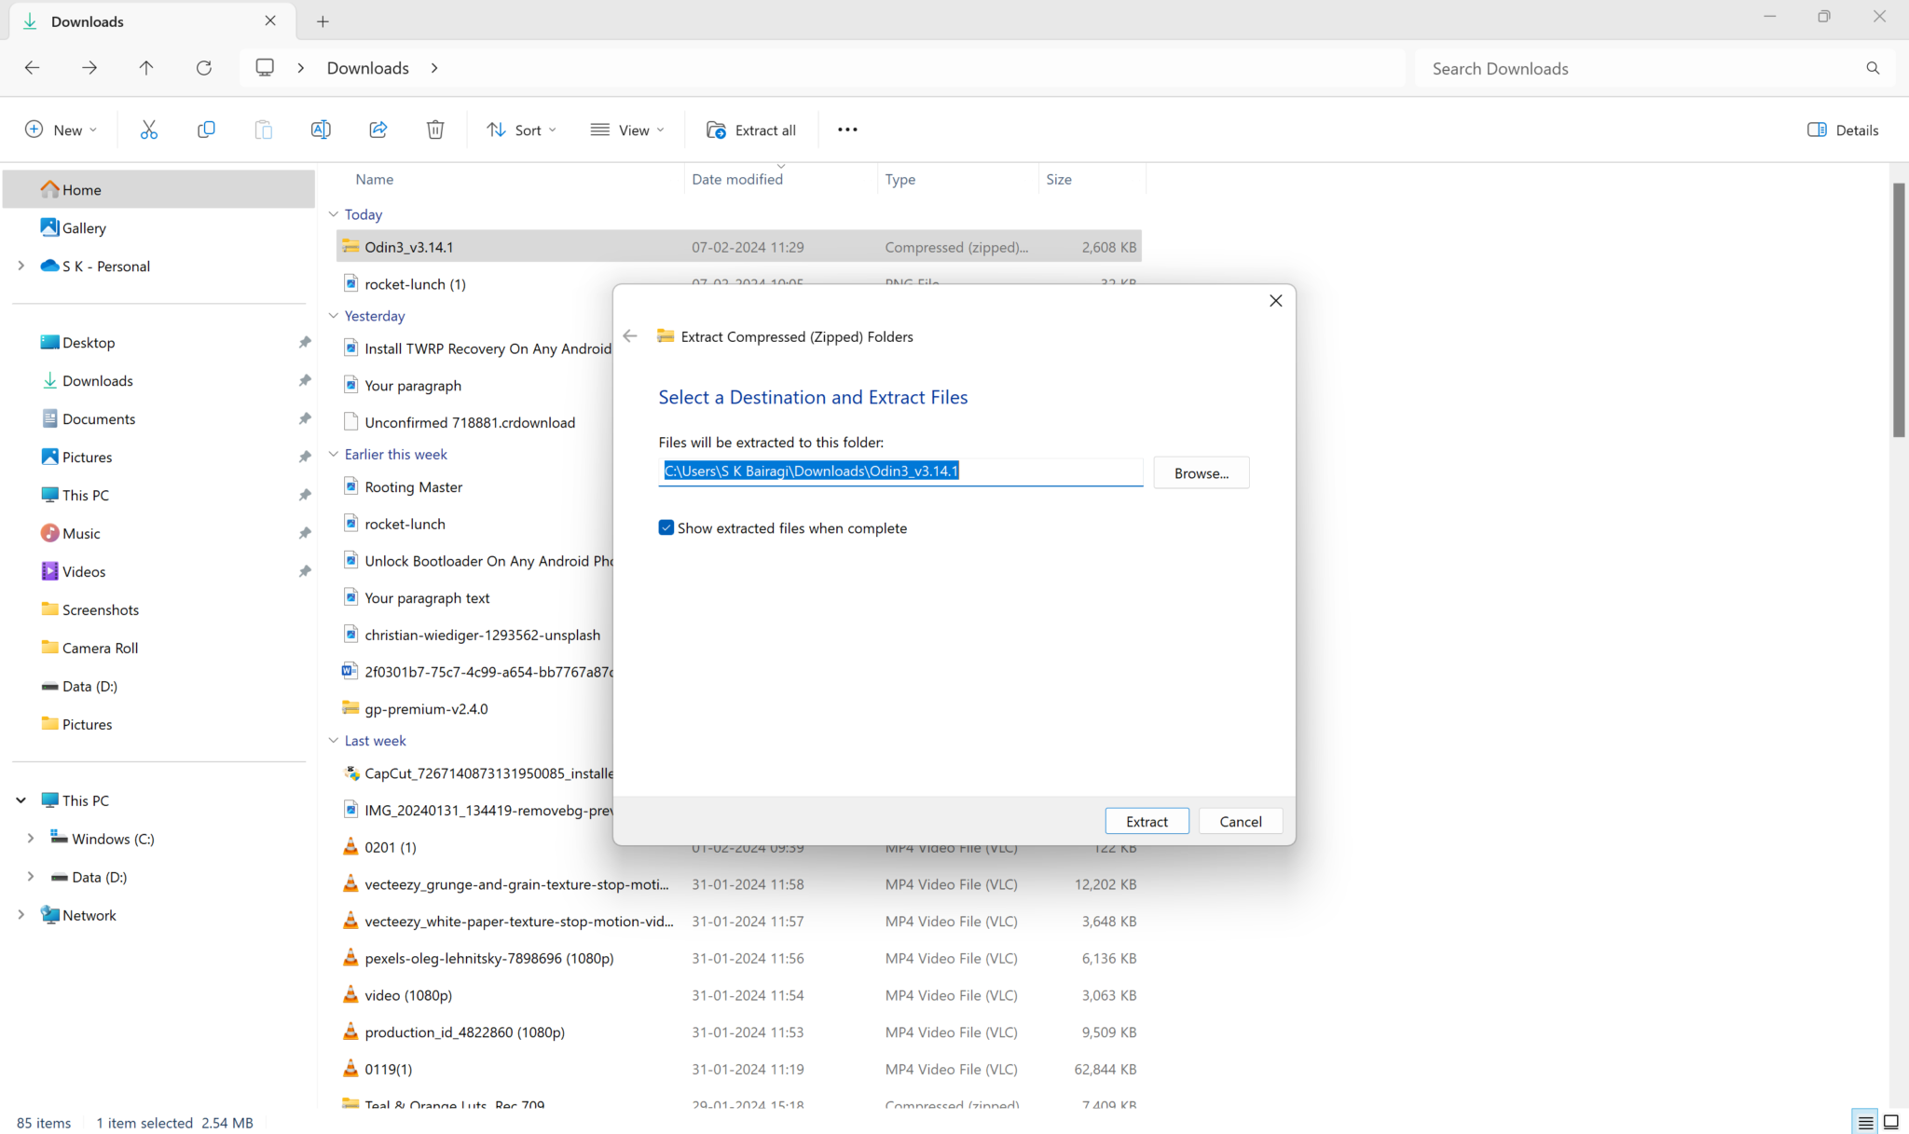Click the Search Downloads field

pyautogui.click(x=1640, y=68)
